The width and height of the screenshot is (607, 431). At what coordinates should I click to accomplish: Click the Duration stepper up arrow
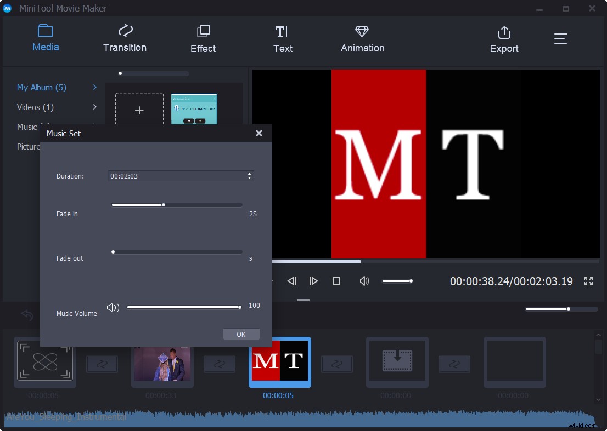(249, 173)
